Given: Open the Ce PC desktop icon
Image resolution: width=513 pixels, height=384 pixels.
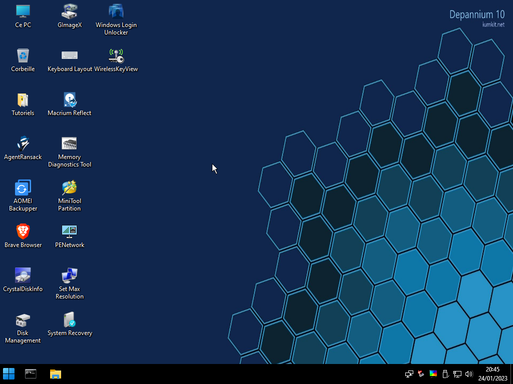Looking at the screenshot, I should click(x=23, y=16).
